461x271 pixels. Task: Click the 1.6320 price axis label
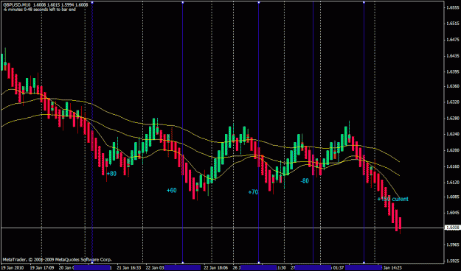pyautogui.click(x=453, y=102)
